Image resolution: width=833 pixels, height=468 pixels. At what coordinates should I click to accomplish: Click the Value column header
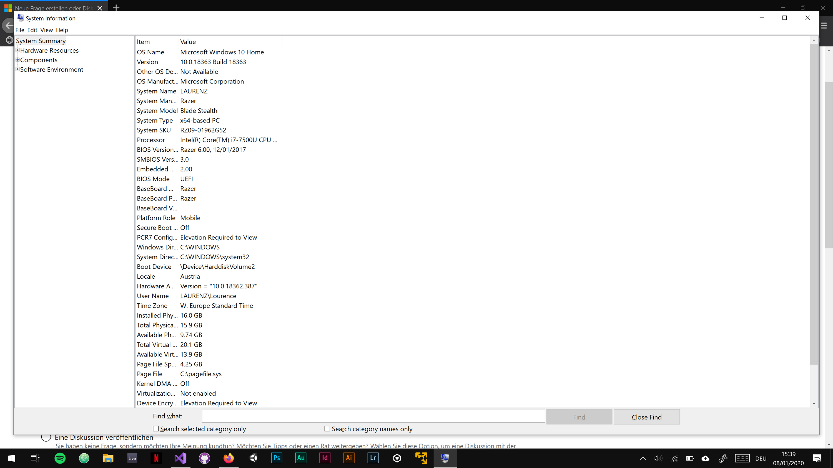(230, 42)
